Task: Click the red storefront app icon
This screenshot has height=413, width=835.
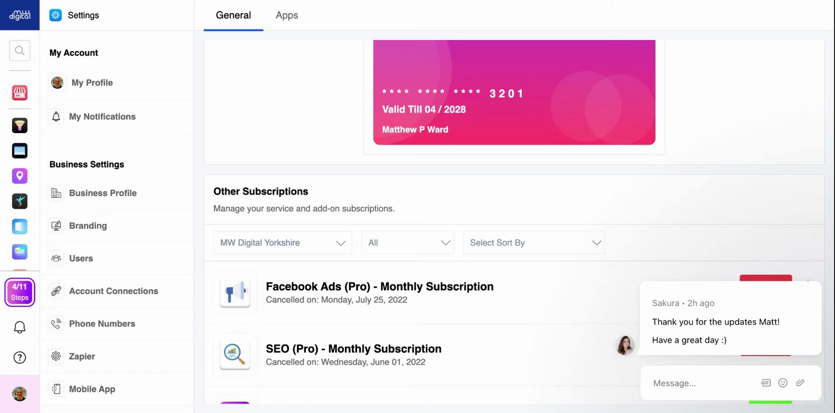Action: (x=20, y=93)
